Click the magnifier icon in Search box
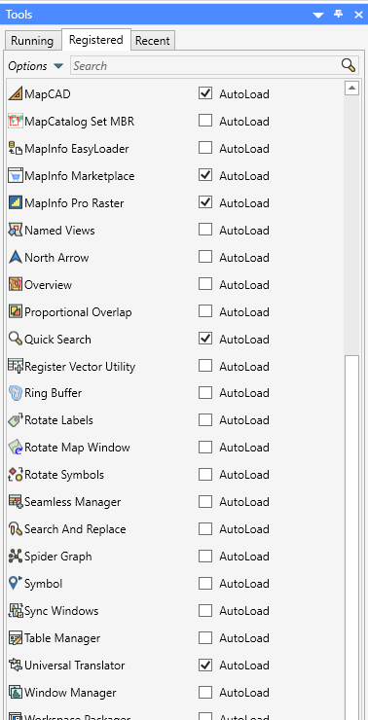Image resolution: width=368 pixels, height=720 pixels. [x=349, y=65]
